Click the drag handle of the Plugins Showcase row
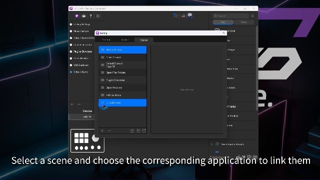This screenshot has width=320, height=180. coord(102,80)
